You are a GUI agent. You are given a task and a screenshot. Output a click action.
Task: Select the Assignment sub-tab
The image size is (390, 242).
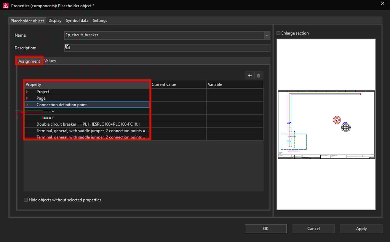[29, 61]
